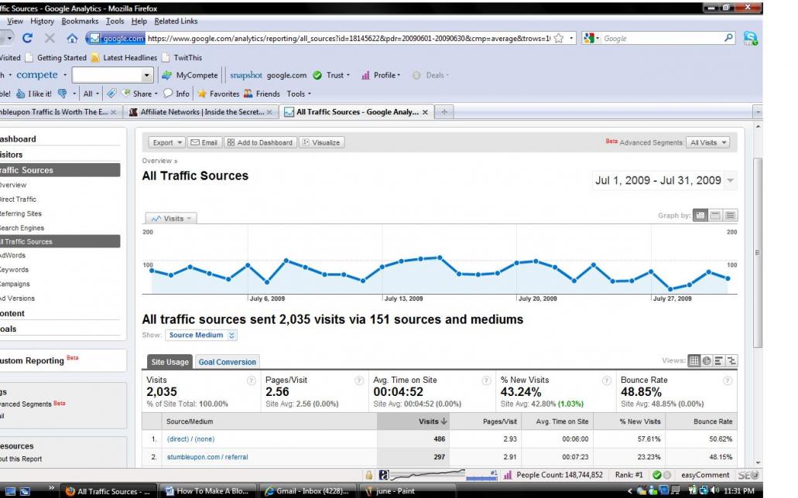Switch to the Goal Conversion tab
The width and height of the screenshot is (798, 498).
pos(227,362)
